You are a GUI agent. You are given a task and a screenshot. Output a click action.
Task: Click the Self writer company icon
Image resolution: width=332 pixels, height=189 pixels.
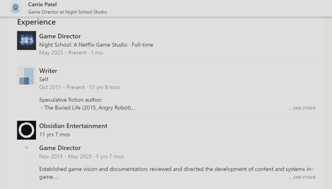(x=26, y=75)
